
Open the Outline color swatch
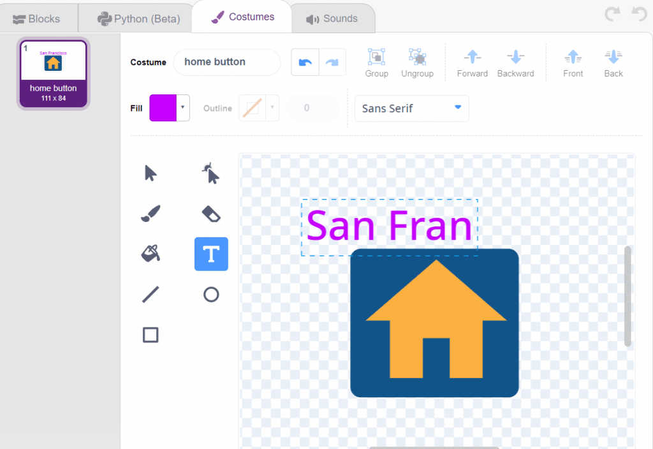tap(253, 108)
